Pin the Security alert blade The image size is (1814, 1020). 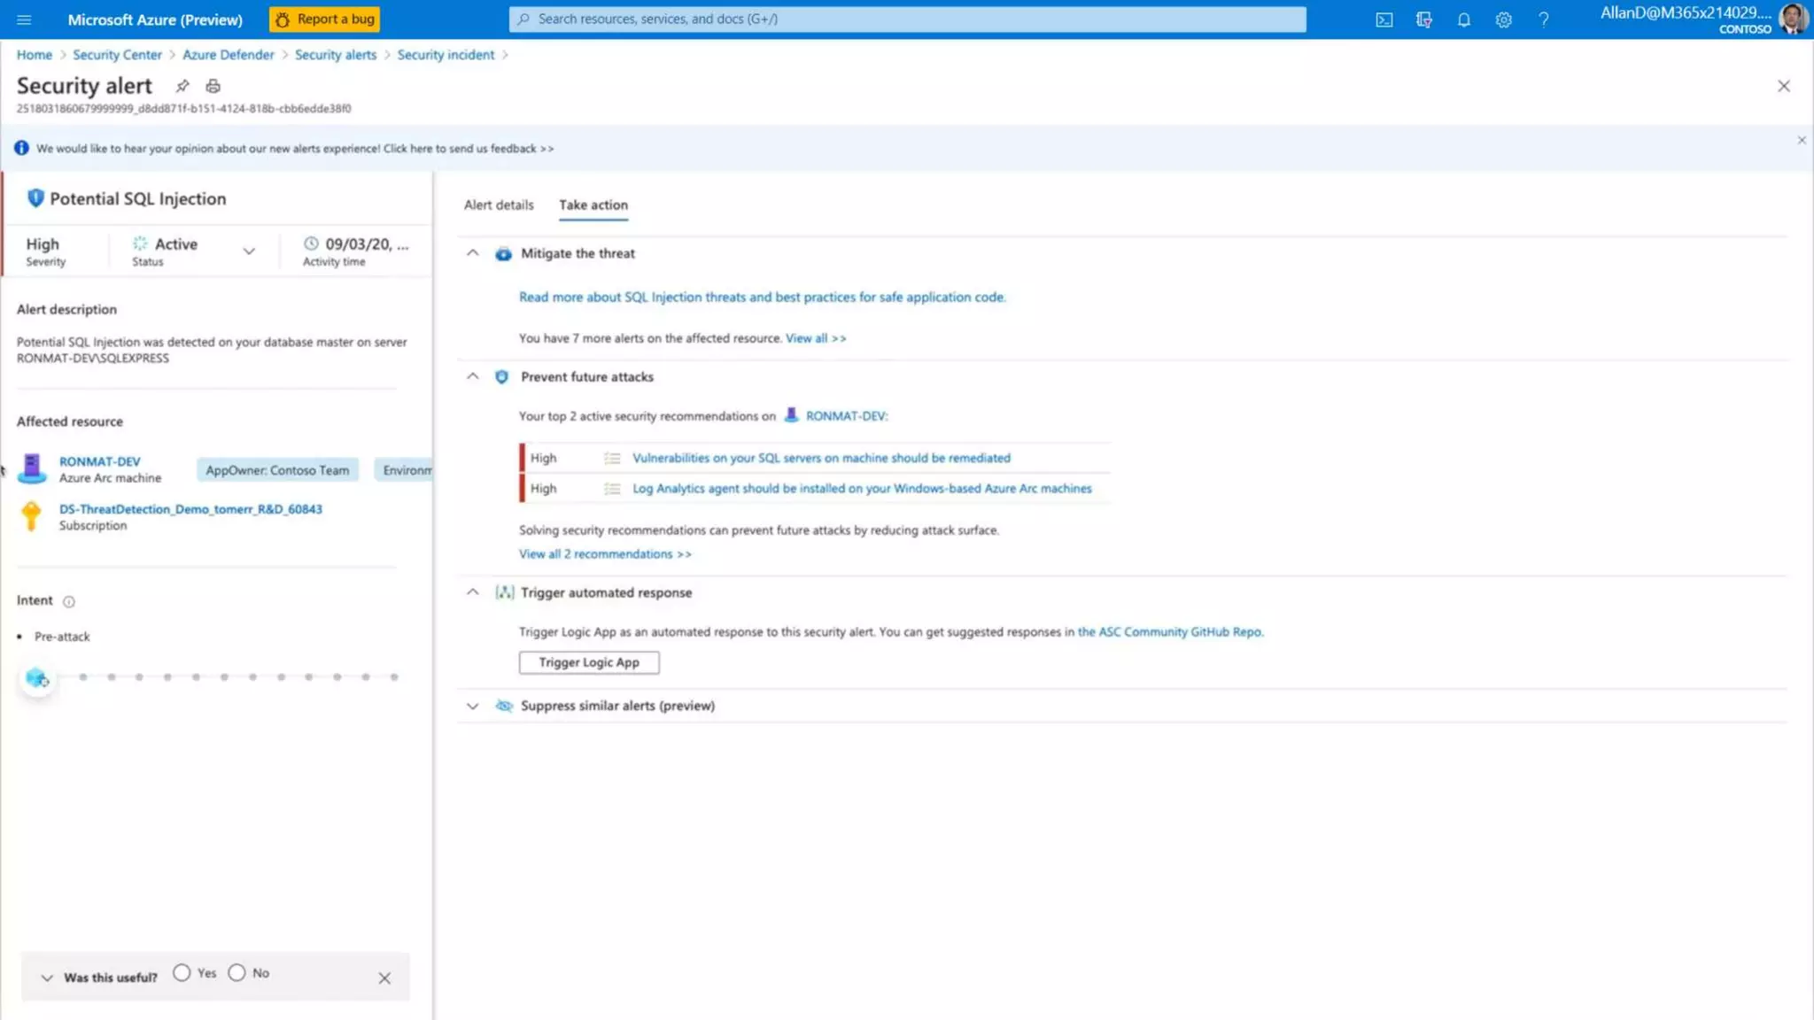click(x=182, y=86)
